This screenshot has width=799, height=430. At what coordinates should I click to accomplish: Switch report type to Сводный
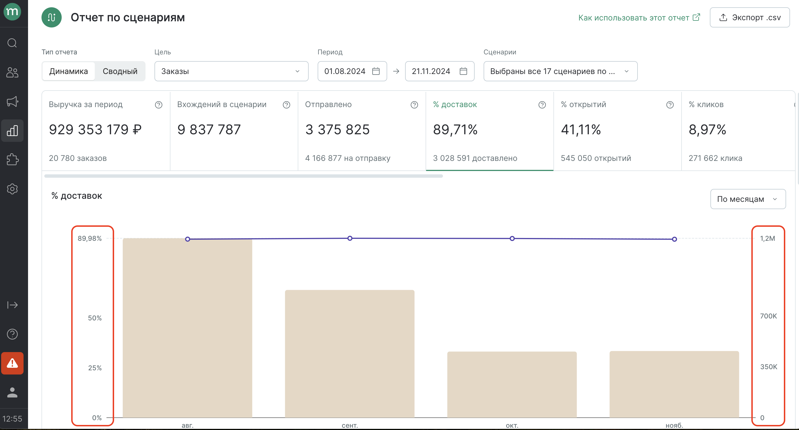(120, 71)
